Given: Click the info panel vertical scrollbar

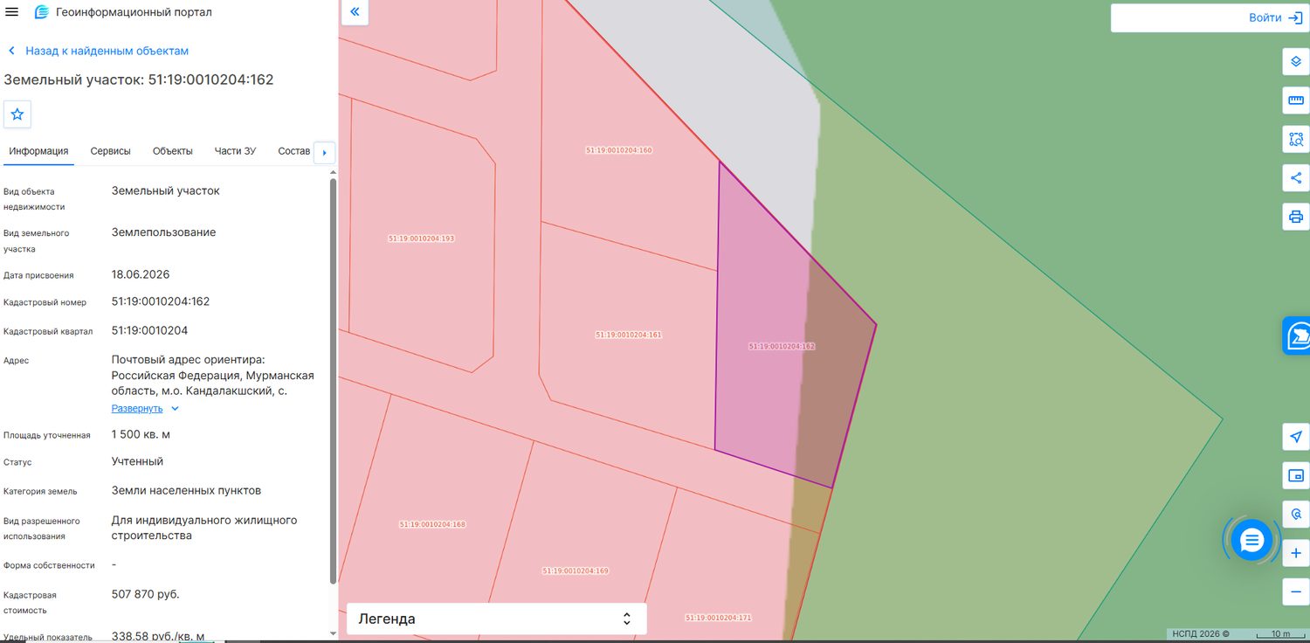Looking at the screenshot, I should 333,381.
